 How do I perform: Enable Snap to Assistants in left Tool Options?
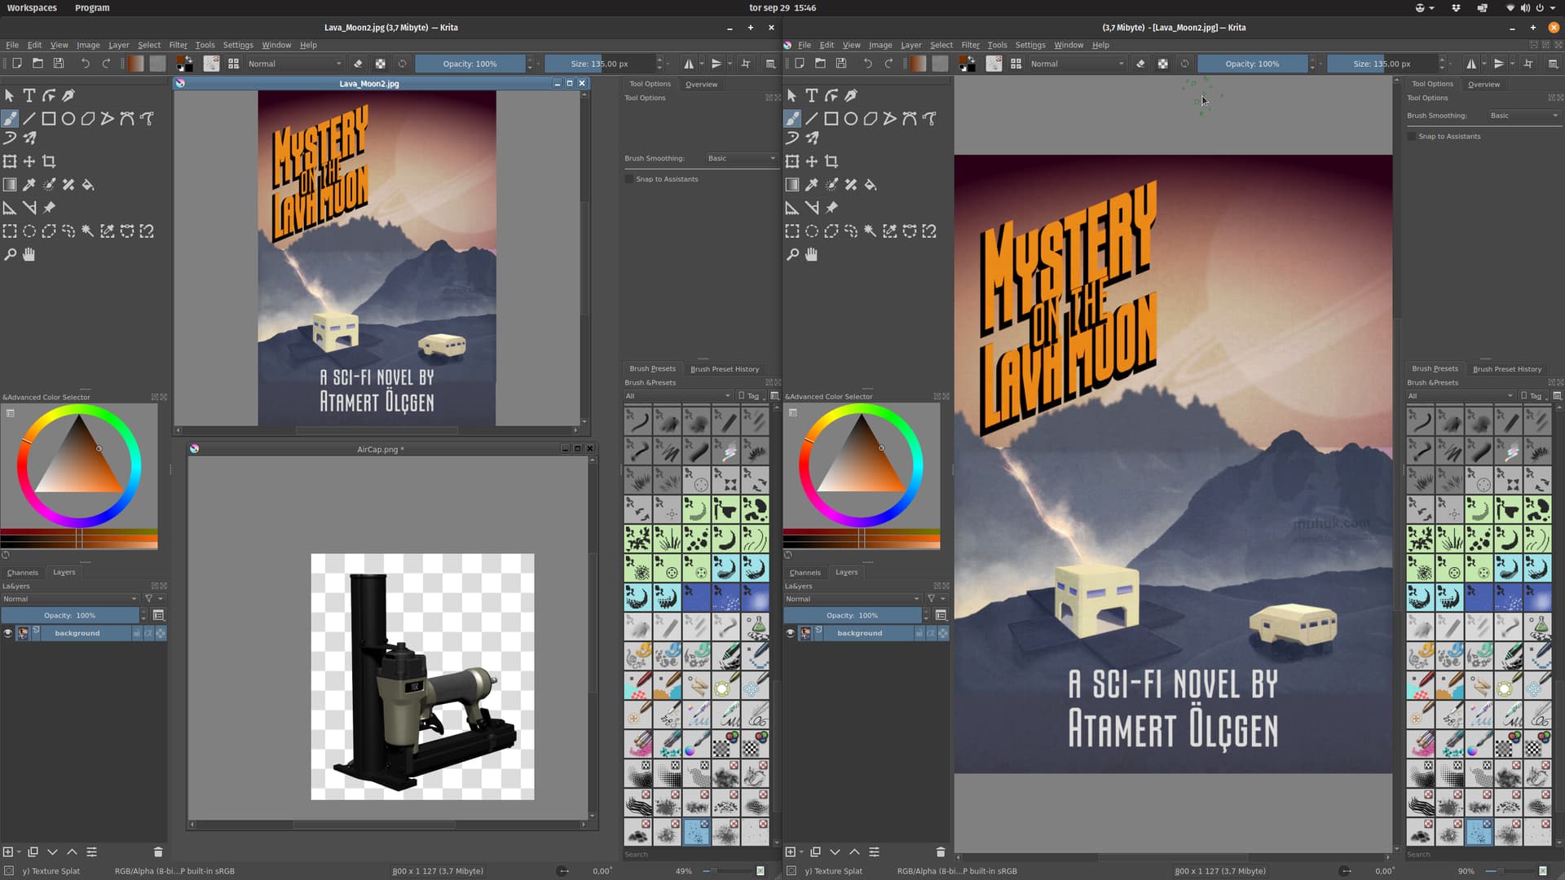(629, 179)
